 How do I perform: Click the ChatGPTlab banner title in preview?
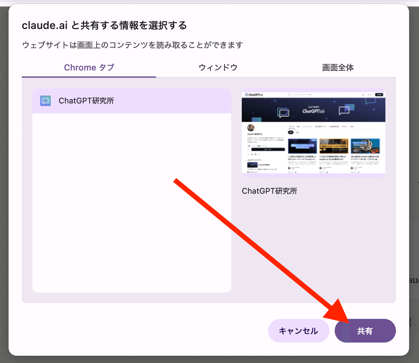click(x=314, y=111)
